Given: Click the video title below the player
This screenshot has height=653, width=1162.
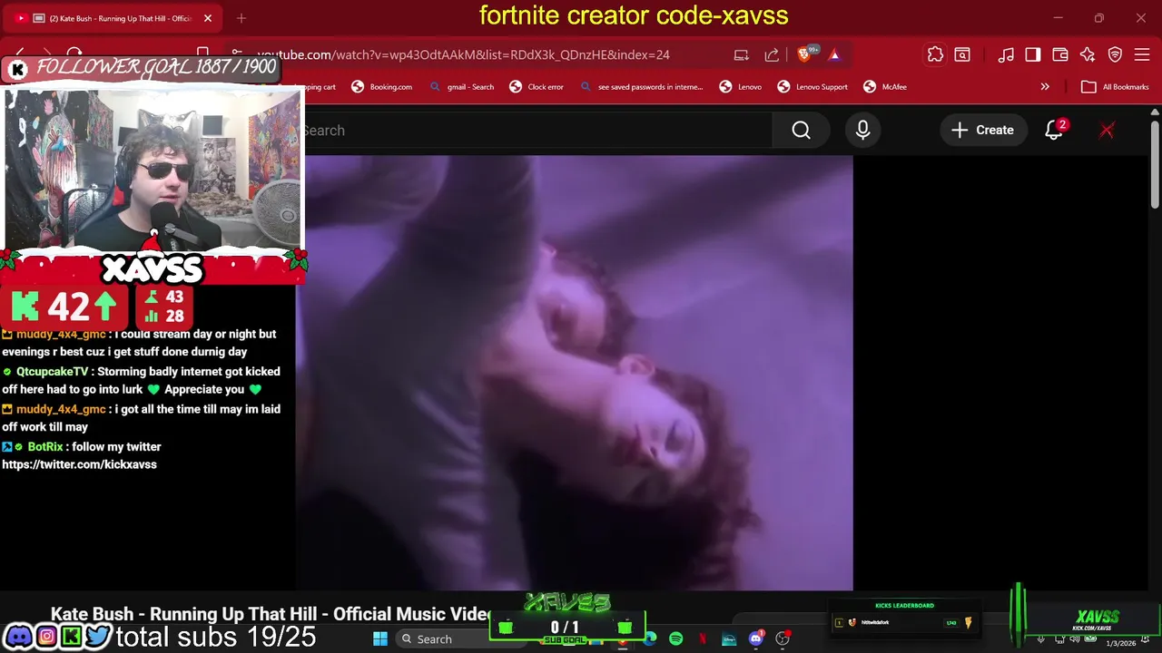Looking at the screenshot, I should tap(271, 614).
